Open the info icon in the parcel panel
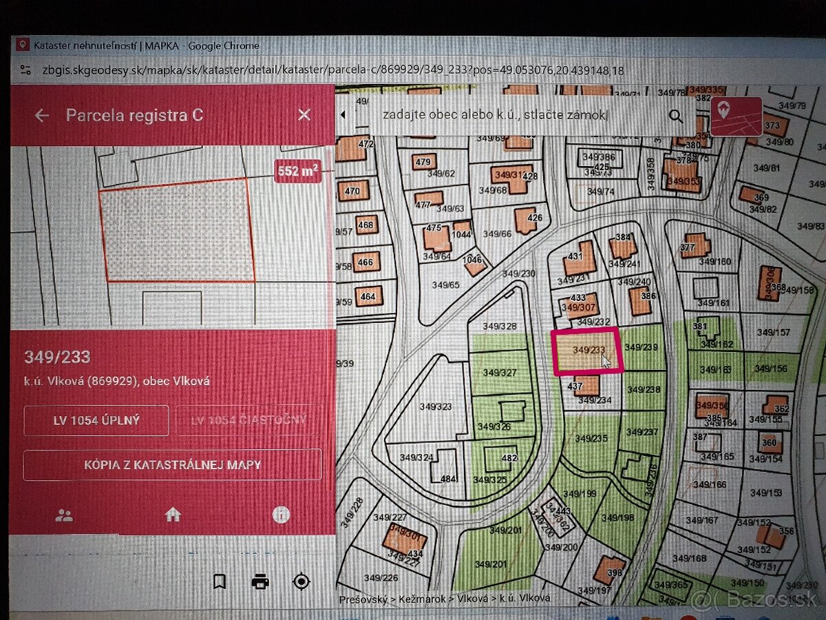 [282, 515]
